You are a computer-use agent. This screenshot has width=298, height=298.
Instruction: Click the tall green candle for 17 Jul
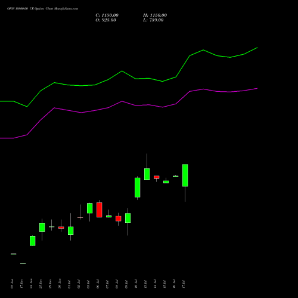click(185, 175)
